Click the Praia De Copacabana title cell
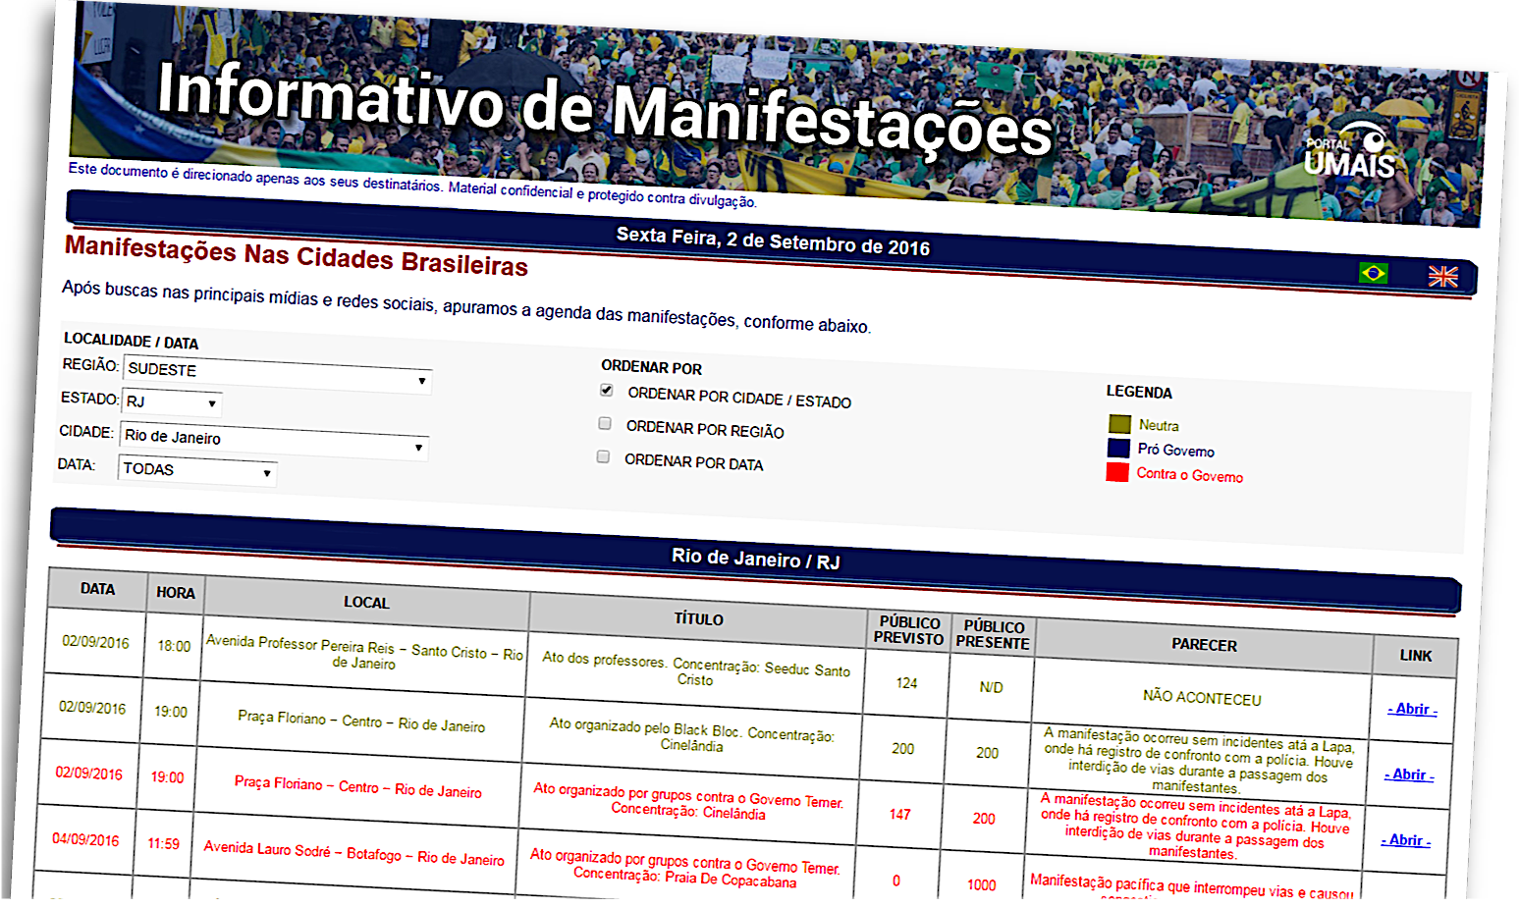This screenshot has width=1519, height=908. [684, 869]
